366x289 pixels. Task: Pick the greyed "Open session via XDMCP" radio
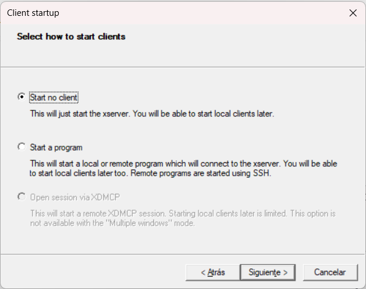coord(22,196)
